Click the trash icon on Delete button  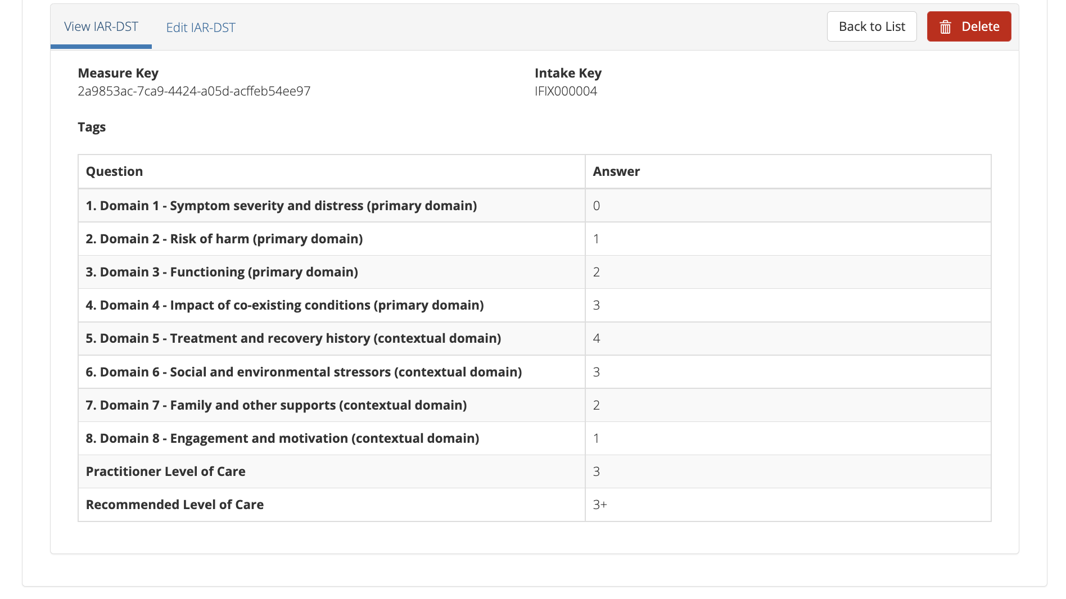945,27
